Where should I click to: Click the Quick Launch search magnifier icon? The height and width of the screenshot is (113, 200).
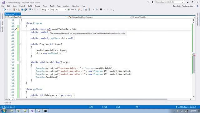tap(183, 2)
